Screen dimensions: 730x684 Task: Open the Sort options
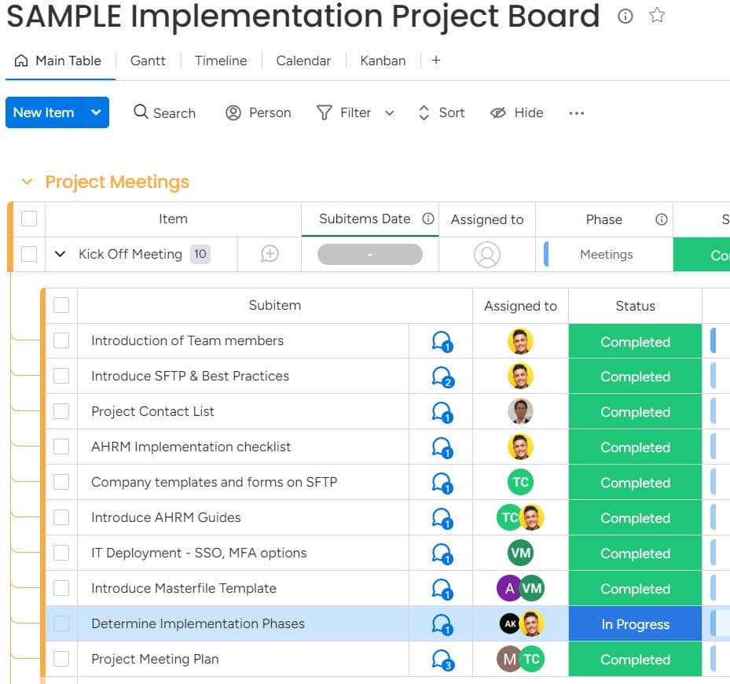click(442, 112)
